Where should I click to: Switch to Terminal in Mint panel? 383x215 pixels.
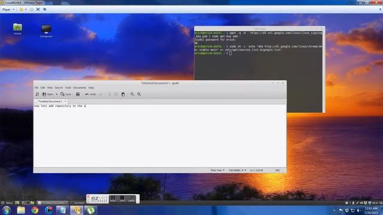pos(77,203)
